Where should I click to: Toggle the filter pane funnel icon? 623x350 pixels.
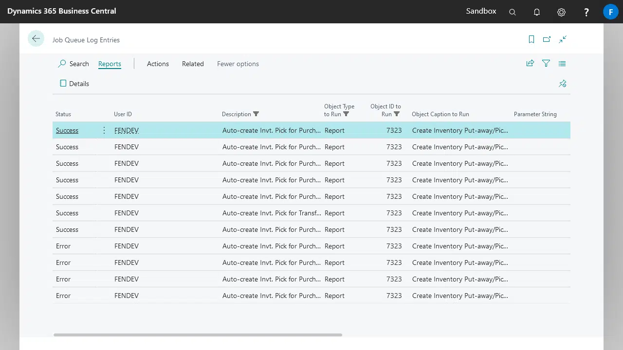[x=546, y=63]
